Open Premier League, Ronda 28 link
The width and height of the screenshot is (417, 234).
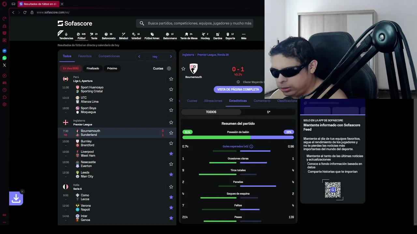213,55
